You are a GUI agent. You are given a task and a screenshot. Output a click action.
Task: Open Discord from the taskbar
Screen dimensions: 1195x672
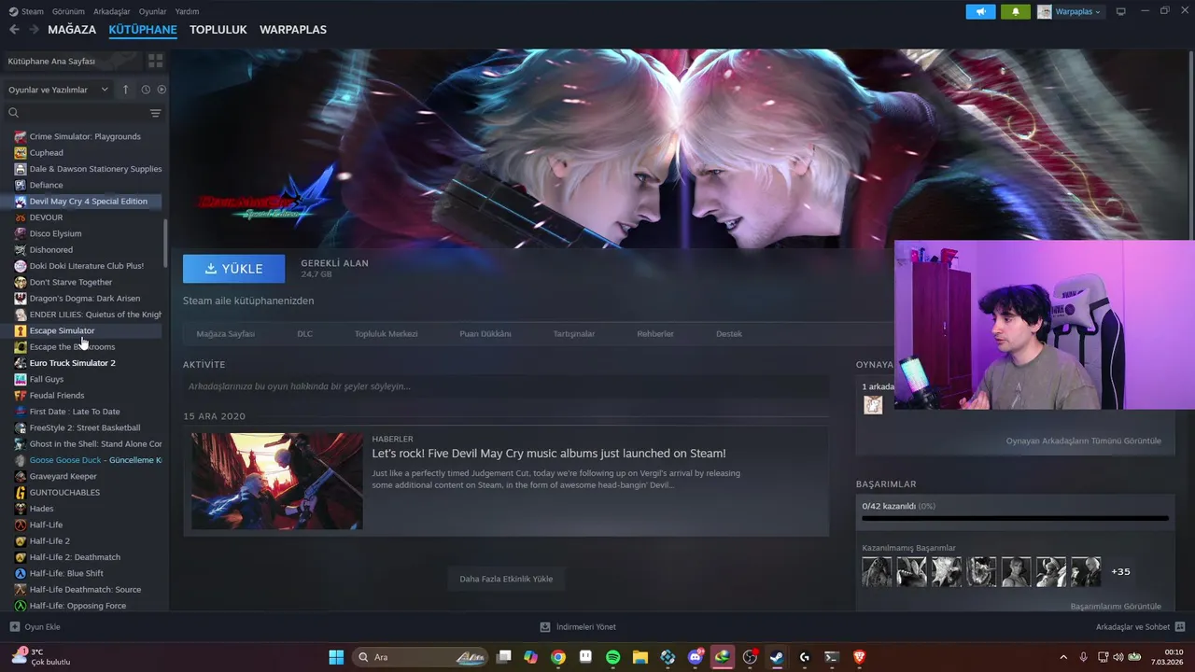tap(695, 657)
